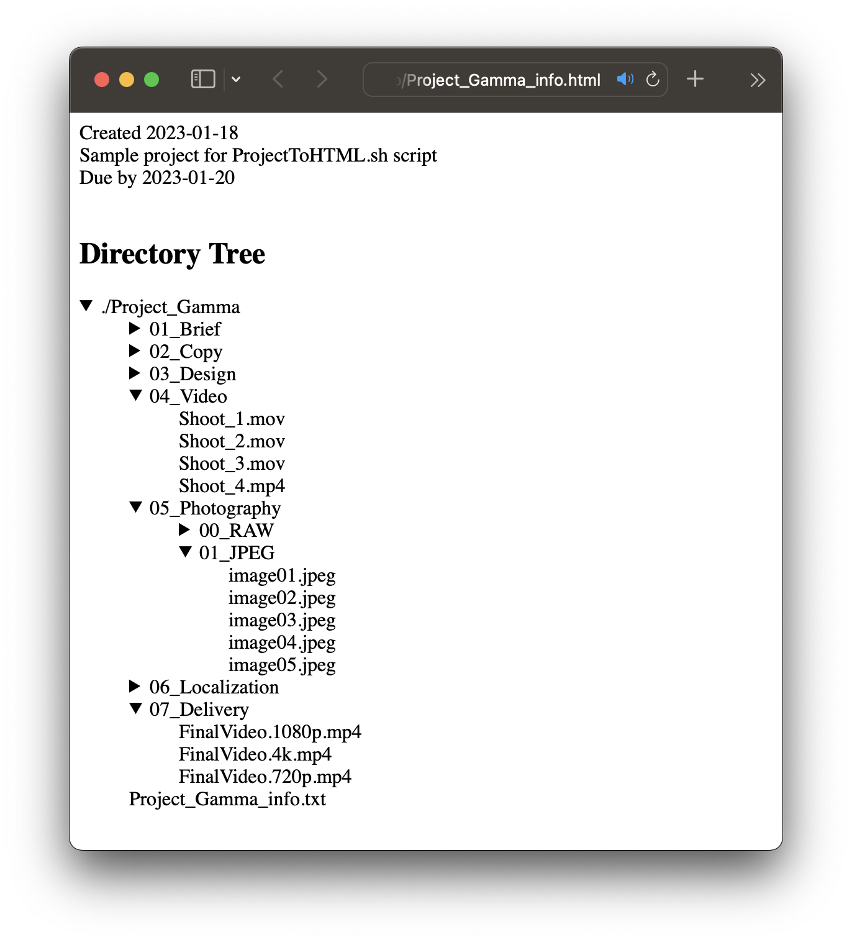Collapse the ./Project_Gamma root folder

(x=86, y=306)
